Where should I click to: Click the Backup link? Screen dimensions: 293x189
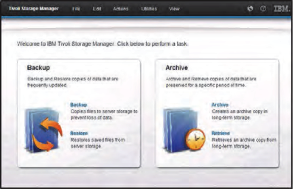coord(79,105)
